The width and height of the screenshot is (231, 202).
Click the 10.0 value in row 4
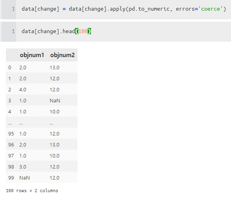pos(54,112)
